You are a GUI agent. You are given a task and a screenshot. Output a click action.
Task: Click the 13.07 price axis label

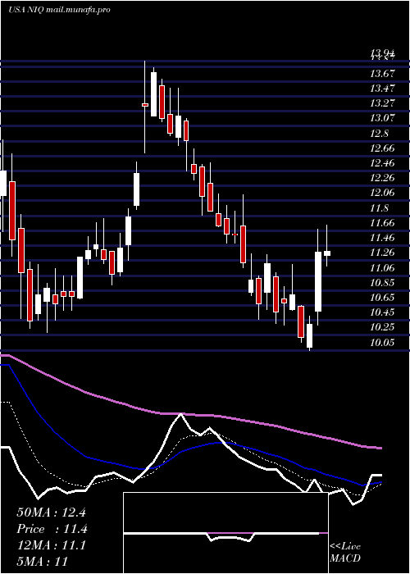coord(383,118)
